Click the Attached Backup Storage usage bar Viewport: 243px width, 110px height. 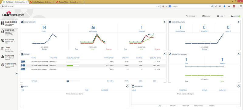click(73, 66)
